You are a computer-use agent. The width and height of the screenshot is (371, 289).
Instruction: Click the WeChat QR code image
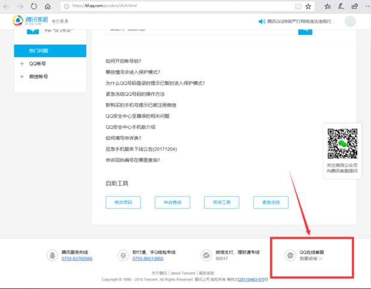point(342,143)
